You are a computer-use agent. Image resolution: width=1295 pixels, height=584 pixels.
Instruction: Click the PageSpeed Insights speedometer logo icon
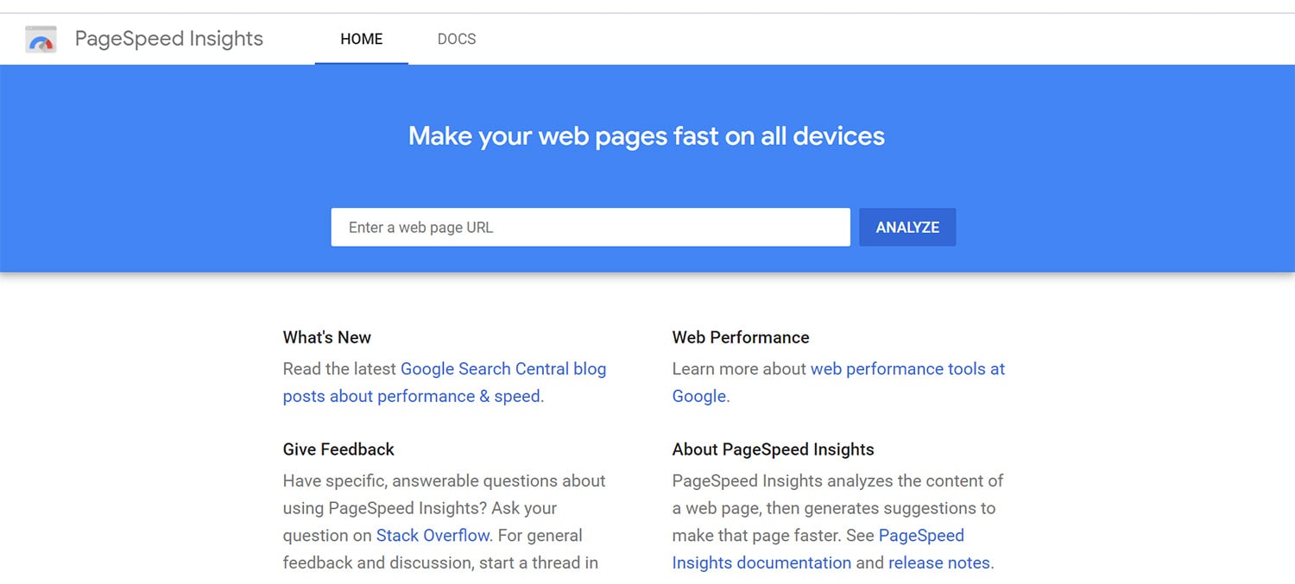coord(41,40)
